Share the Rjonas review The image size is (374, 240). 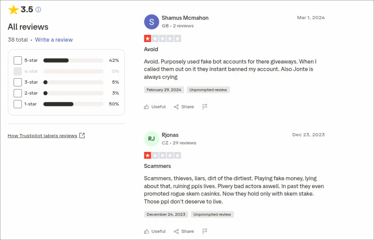[184, 231]
